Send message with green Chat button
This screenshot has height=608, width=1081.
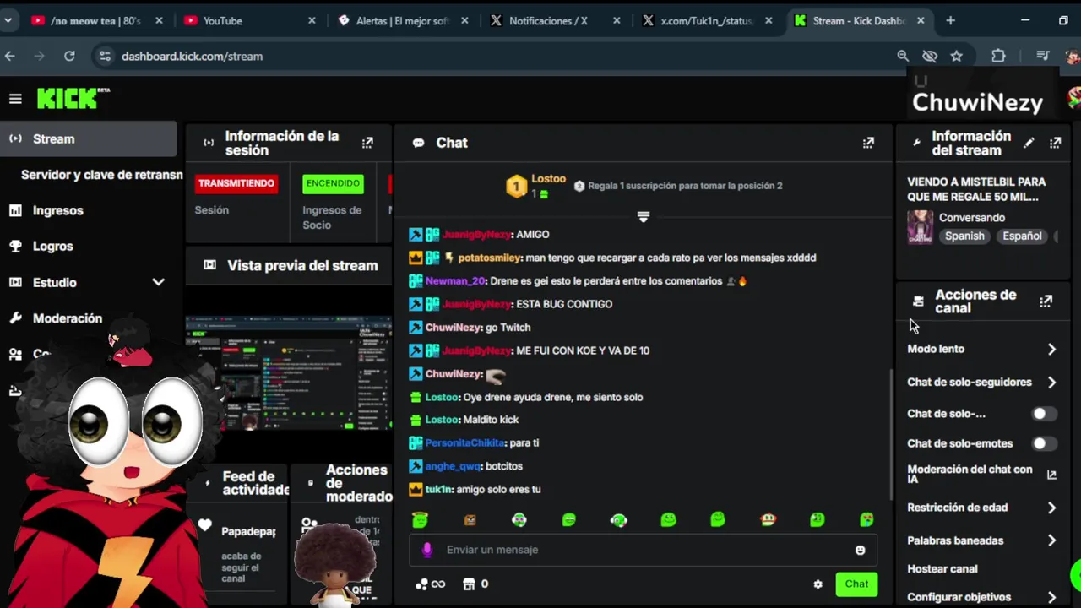pos(856,584)
